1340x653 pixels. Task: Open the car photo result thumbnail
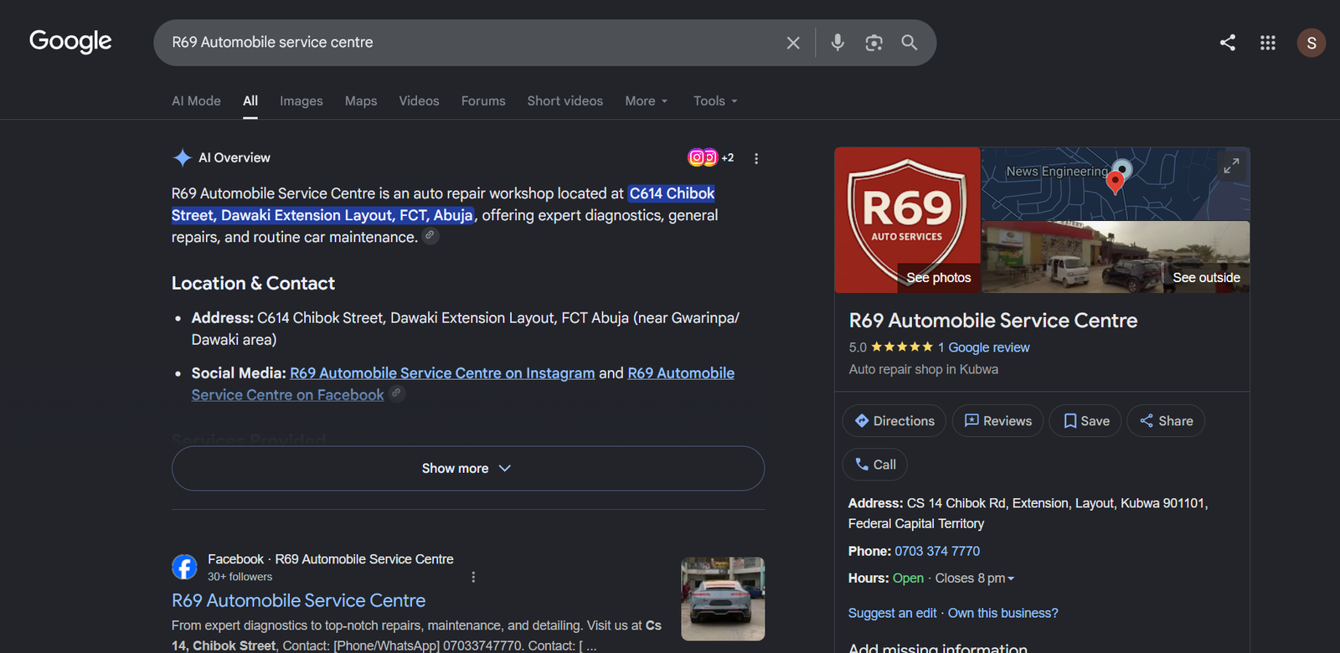(723, 599)
